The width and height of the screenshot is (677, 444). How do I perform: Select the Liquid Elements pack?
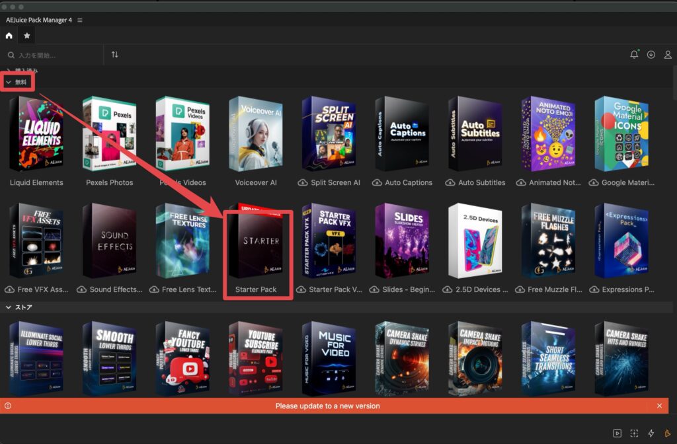36,133
